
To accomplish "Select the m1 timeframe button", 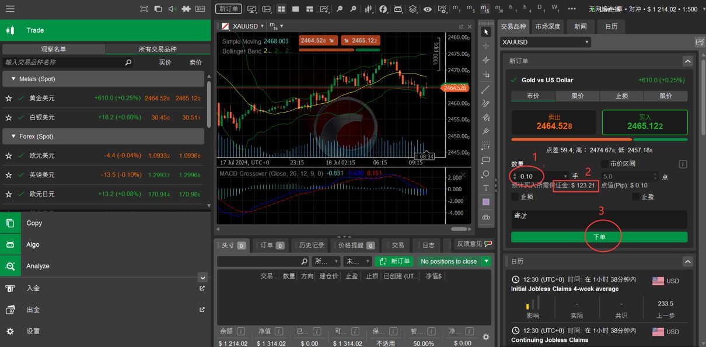I will pyautogui.click(x=456, y=9).
